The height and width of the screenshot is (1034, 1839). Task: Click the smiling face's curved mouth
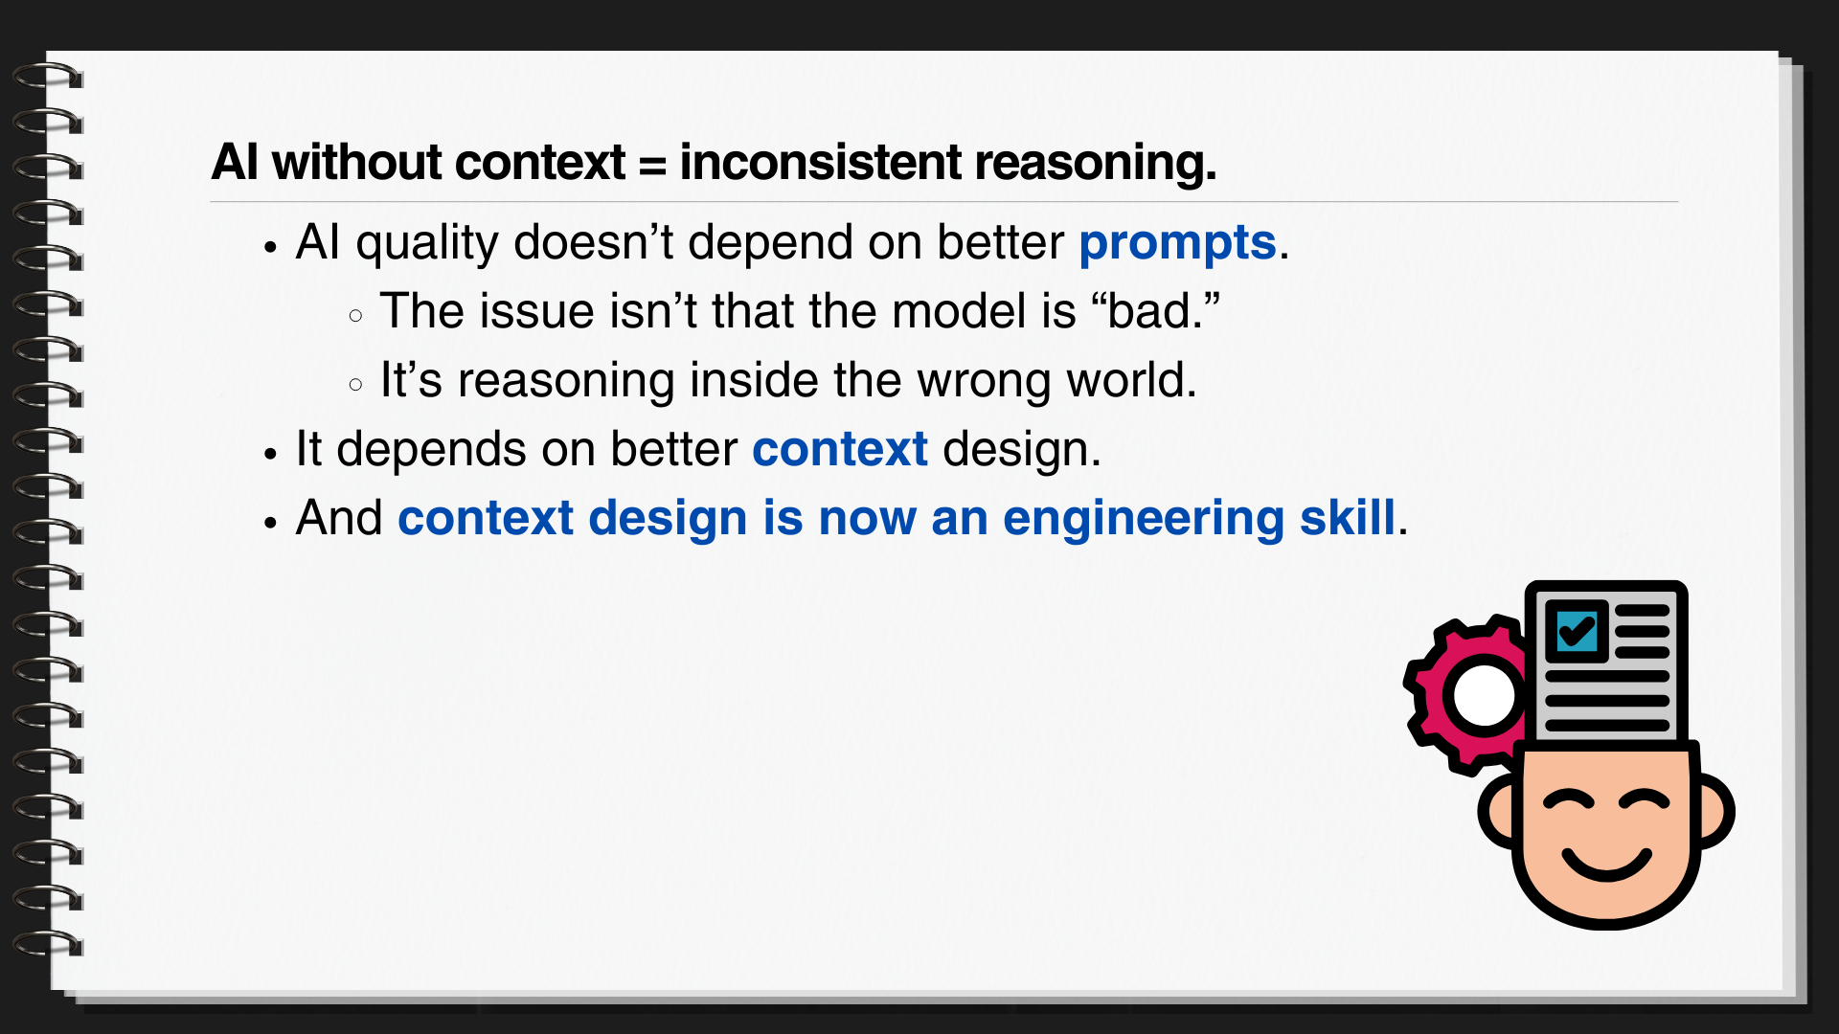point(1606,862)
